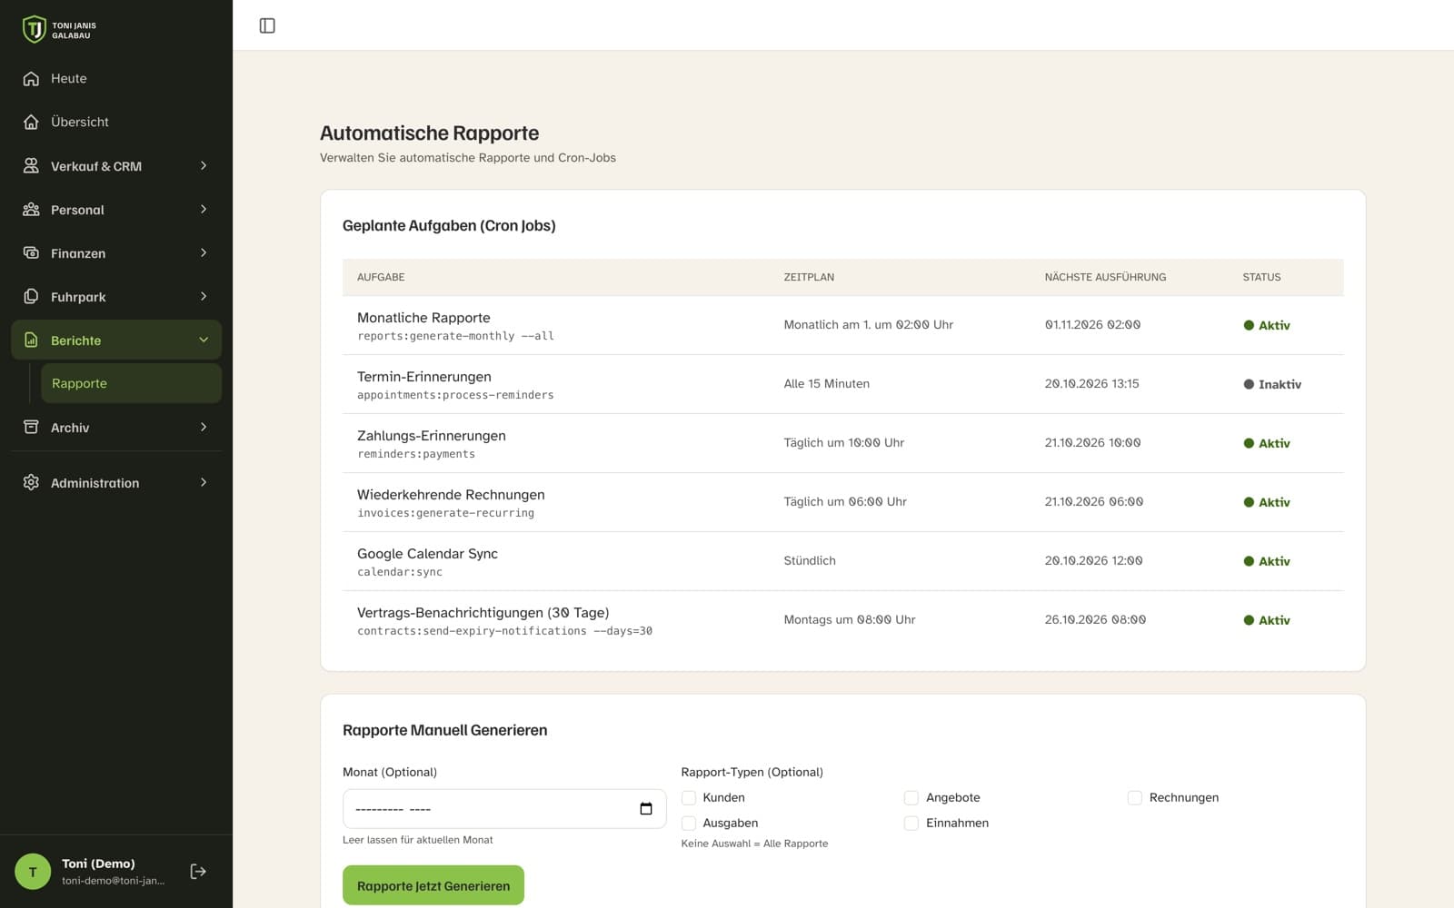Click Aktiv status of Google Calendar Sync

coord(1267,561)
